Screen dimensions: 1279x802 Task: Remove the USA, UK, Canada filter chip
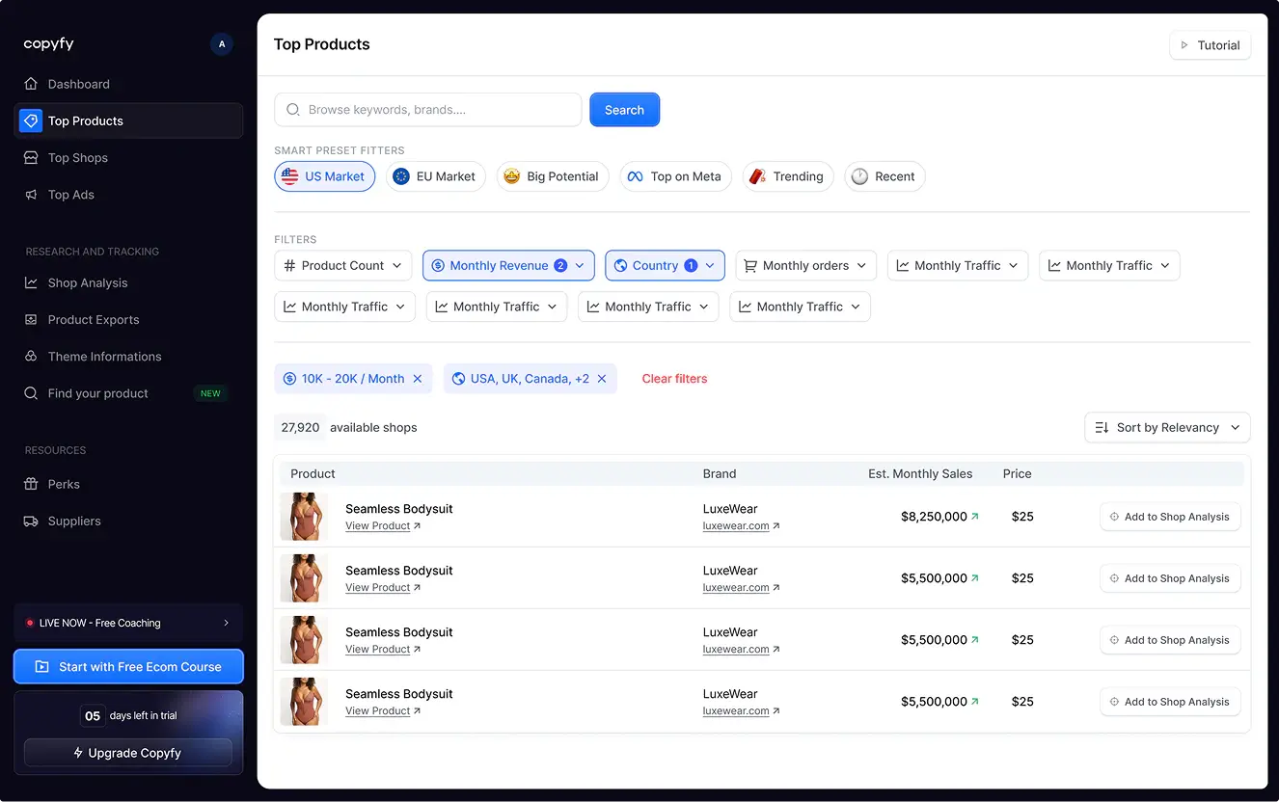tap(602, 379)
